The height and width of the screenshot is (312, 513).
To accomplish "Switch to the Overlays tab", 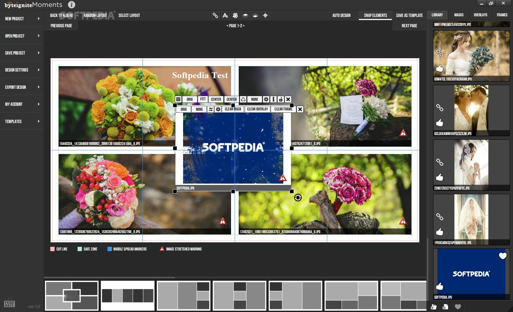I will pos(480,15).
